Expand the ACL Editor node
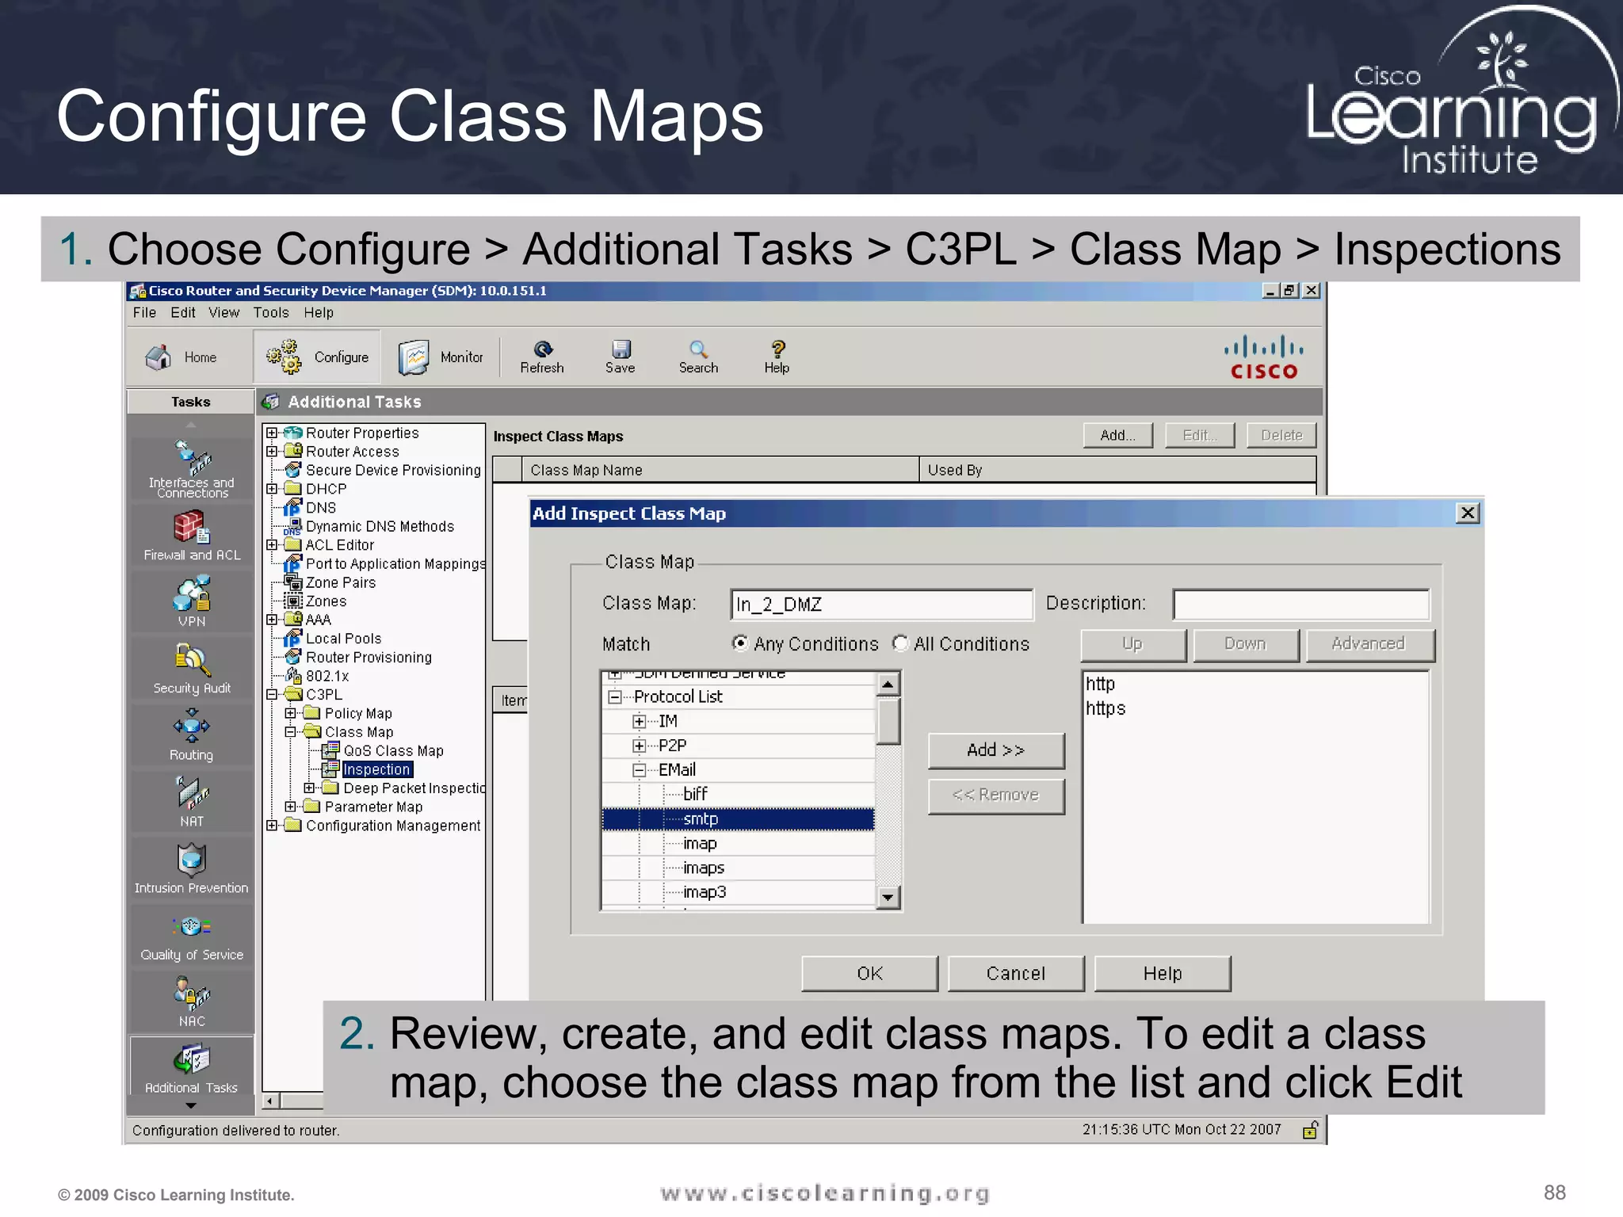Image resolution: width=1623 pixels, height=1217 pixels. point(272,545)
